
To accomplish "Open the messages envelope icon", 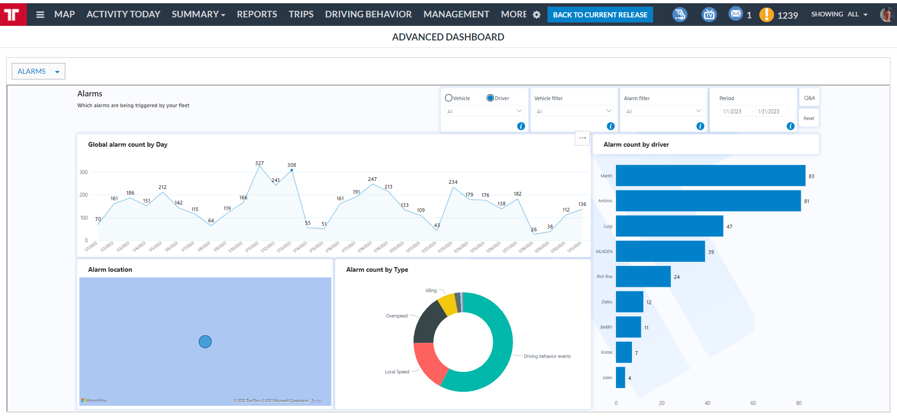I will click(735, 14).
